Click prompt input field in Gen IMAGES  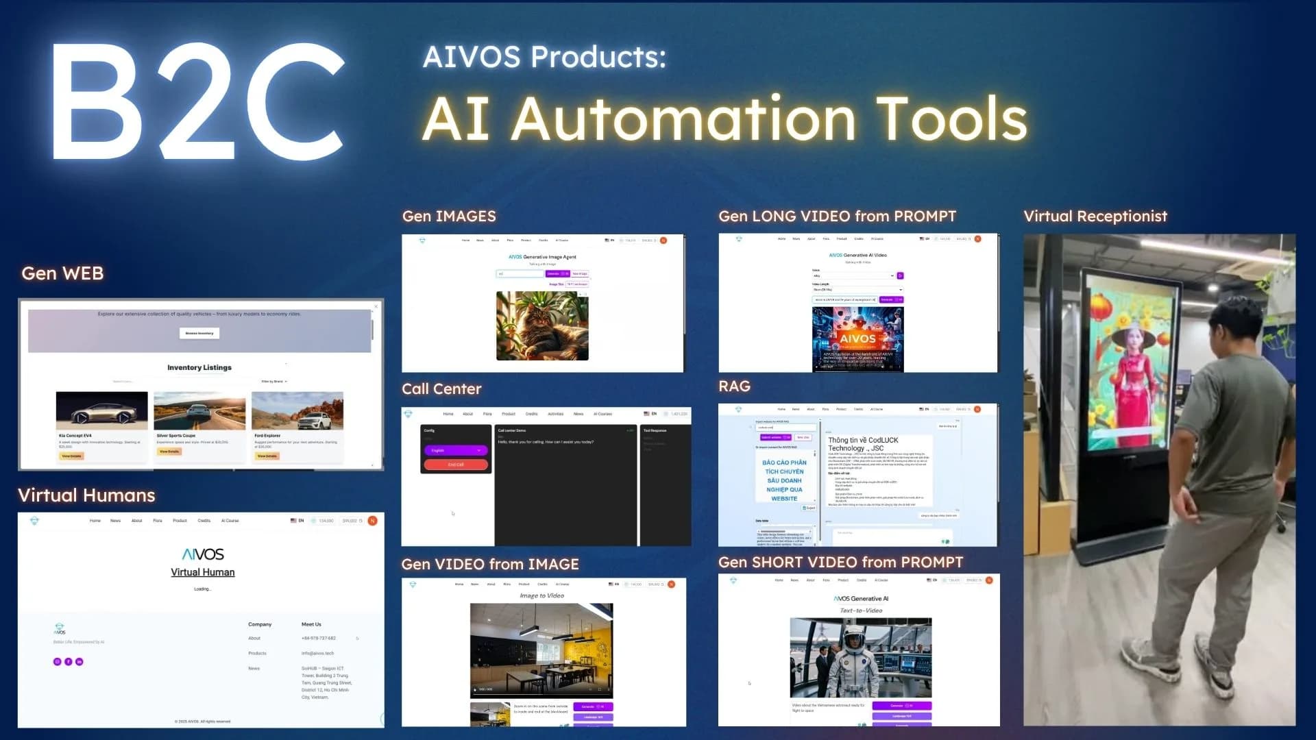tap(520, 274)
